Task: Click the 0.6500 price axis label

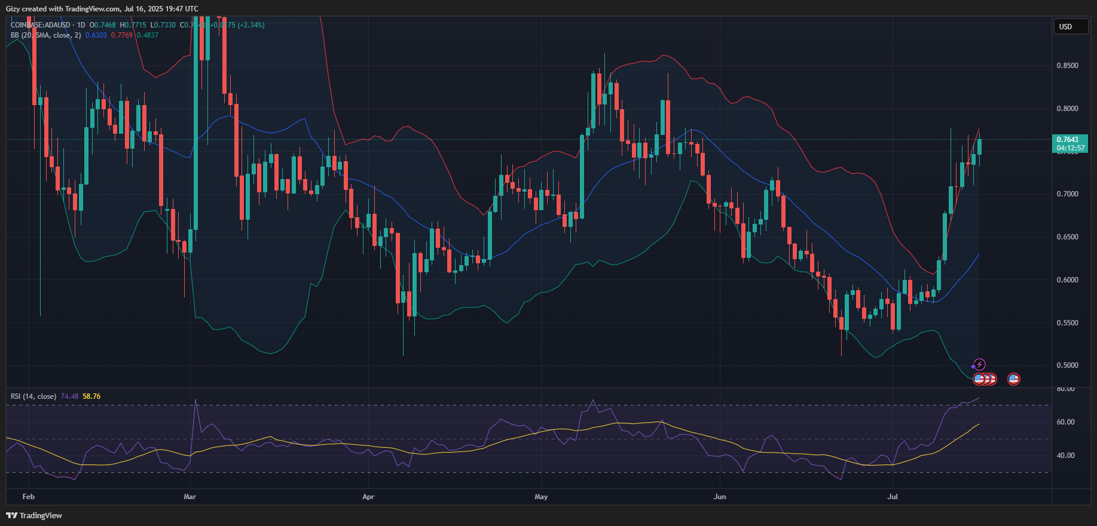Action: click(x=1068, y=237)
